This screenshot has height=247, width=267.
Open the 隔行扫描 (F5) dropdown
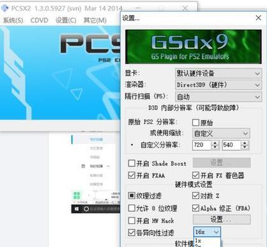click(x=218, y=97)
